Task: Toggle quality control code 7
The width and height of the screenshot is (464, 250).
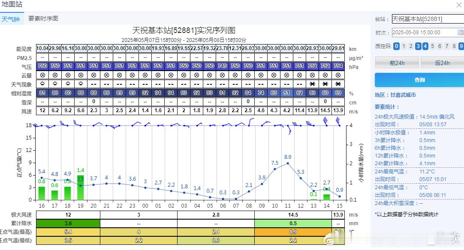Action: pos(447,46)
